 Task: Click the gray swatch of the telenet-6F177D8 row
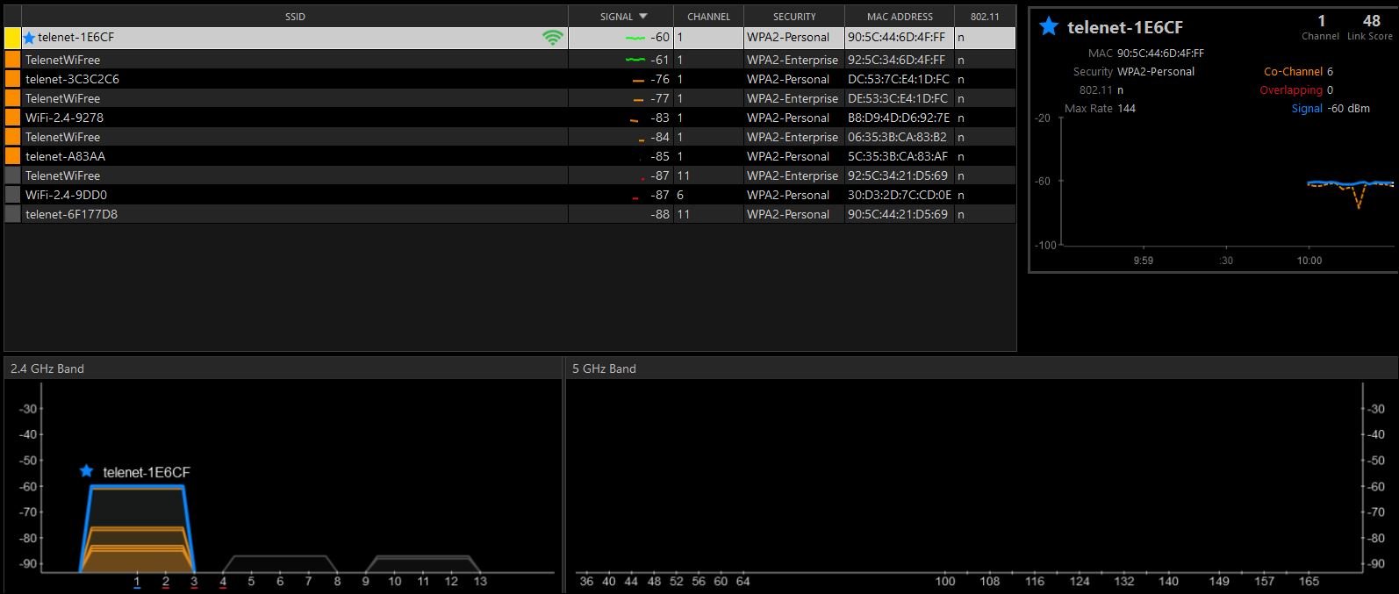tap(12, 214)
